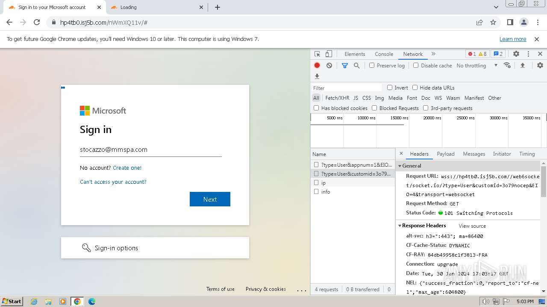Viewport: 547px width, 307px height.
Task: Open Learn more link in notification
Action: (x=513, y=39)
